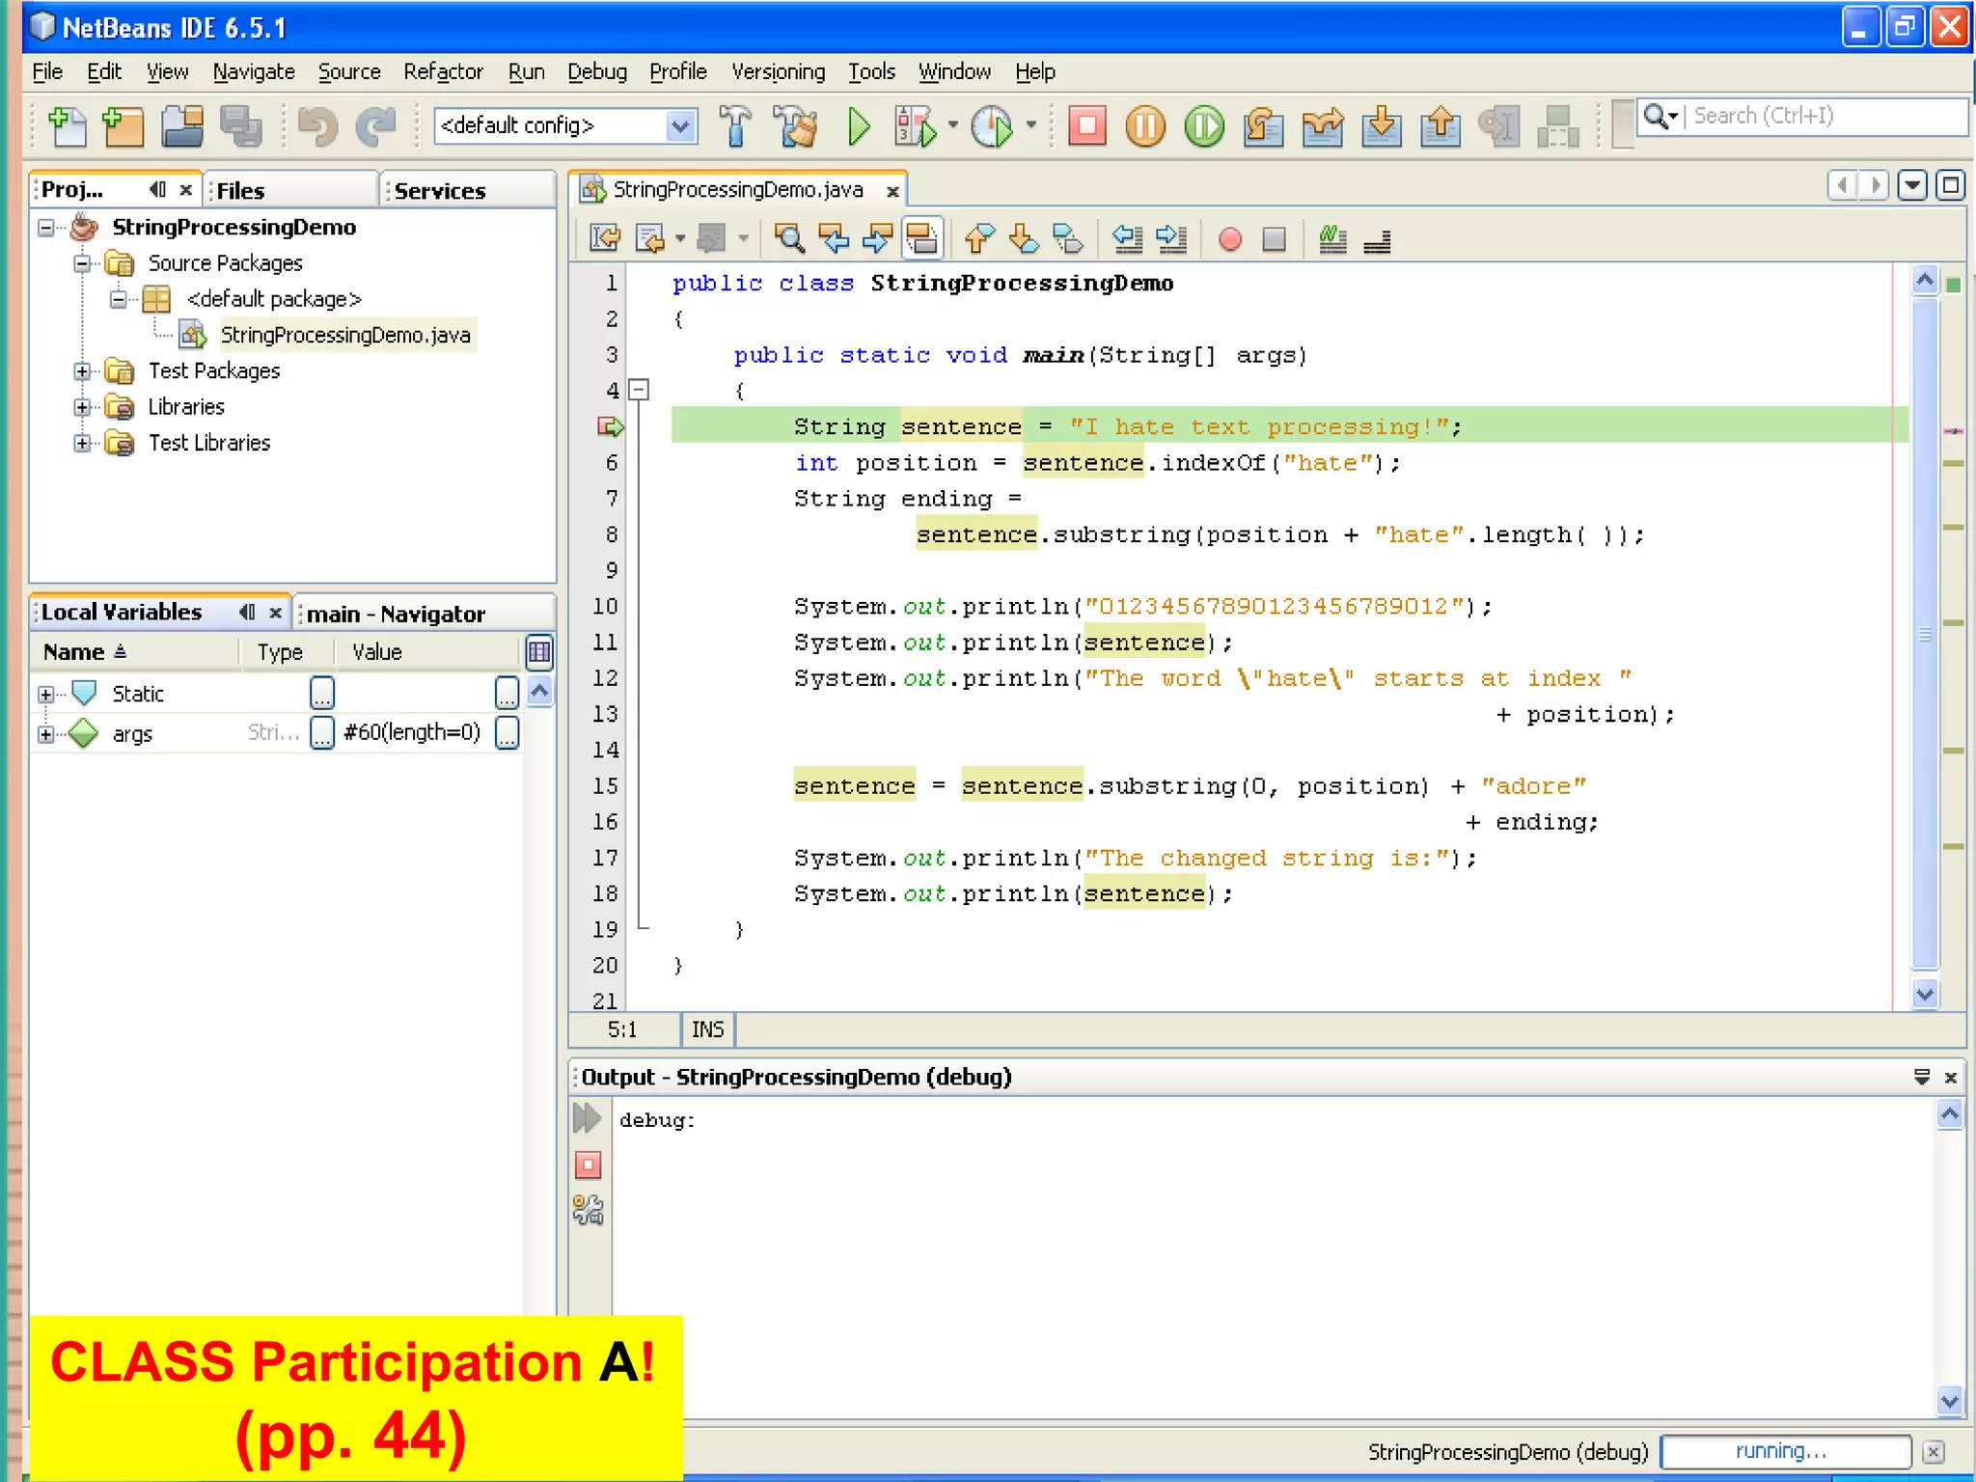Click the Step Out up-arrow icon
Screen dimensions: 1976x1482
[x=1441, y=126]
